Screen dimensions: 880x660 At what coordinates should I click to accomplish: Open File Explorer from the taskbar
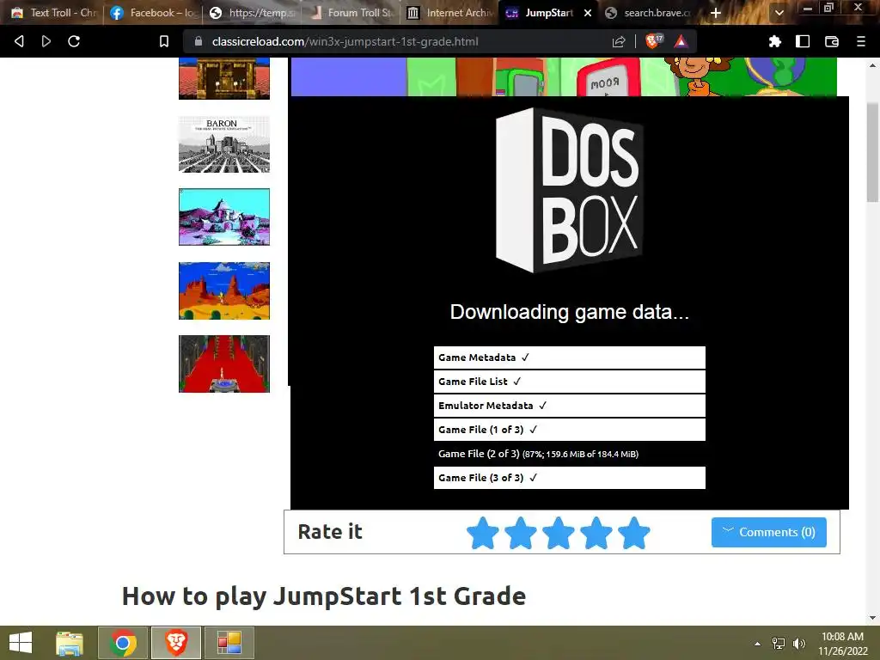[x=70, y=643]
